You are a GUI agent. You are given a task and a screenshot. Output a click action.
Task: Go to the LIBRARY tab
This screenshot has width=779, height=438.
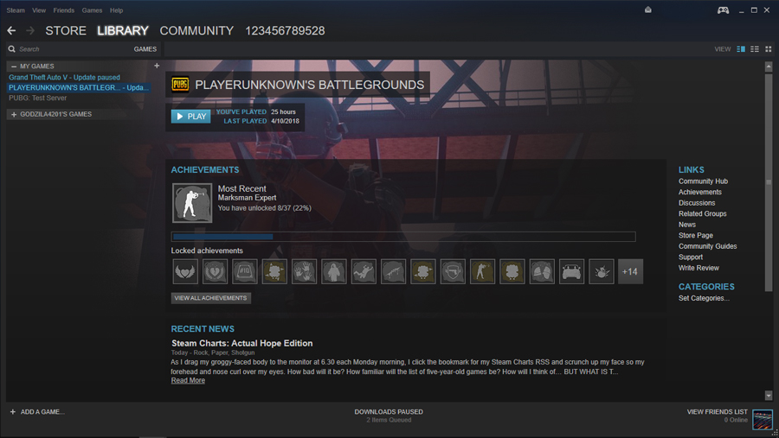[123, 31]
